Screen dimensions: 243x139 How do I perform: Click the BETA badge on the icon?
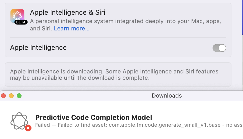pos(21,22)
